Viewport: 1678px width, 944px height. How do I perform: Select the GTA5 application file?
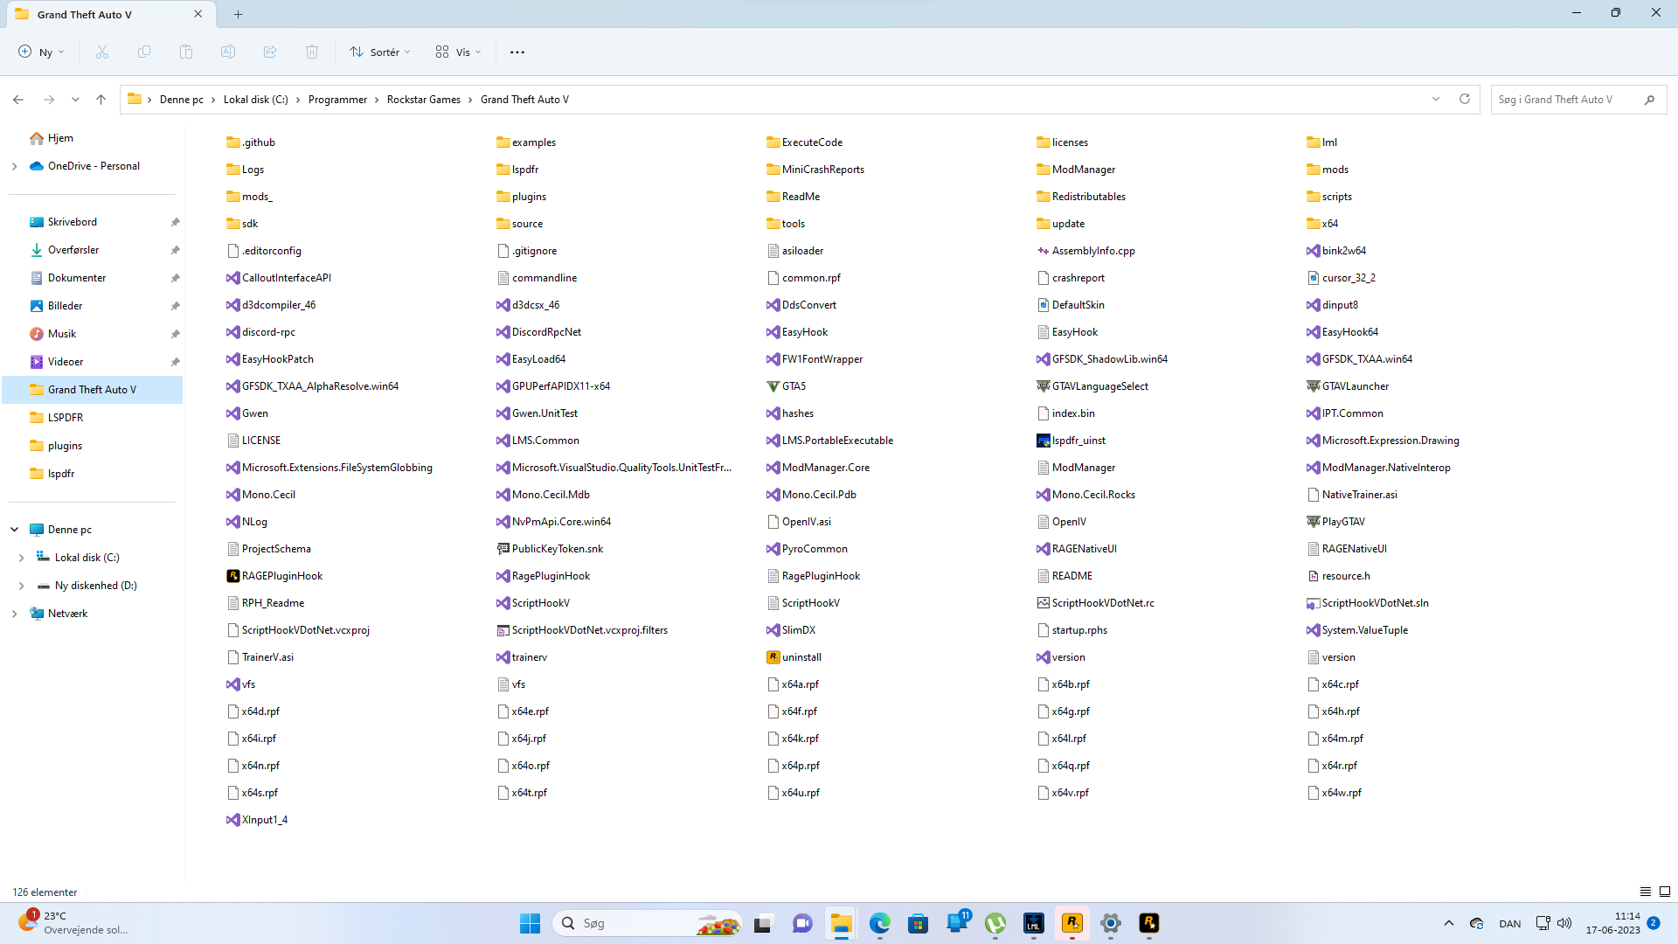click(x=794, y=386)
